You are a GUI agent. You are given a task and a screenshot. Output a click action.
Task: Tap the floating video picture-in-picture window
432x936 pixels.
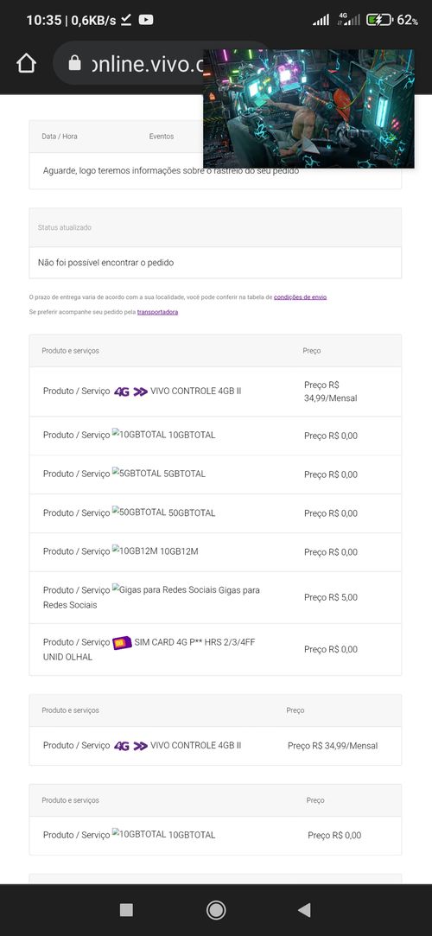[x=308, y=109]
